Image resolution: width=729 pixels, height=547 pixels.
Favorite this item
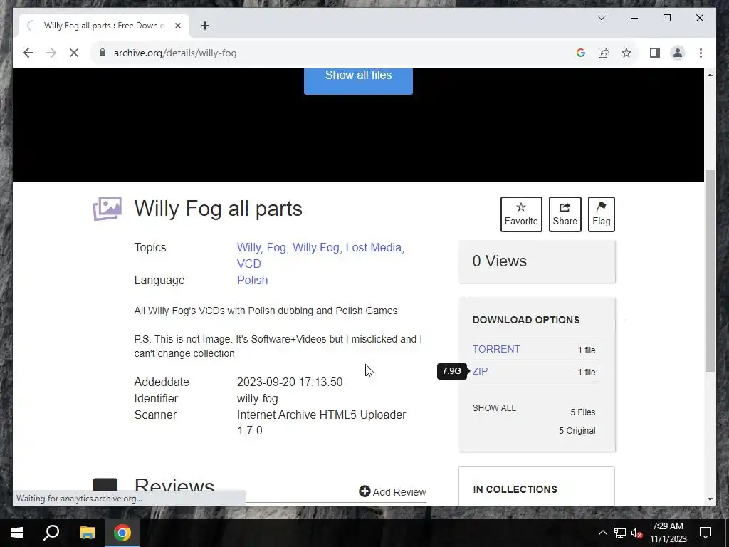point(521,214)
